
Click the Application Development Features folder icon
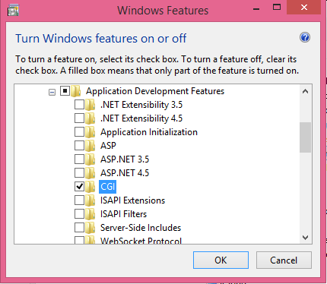coord(75,91)
